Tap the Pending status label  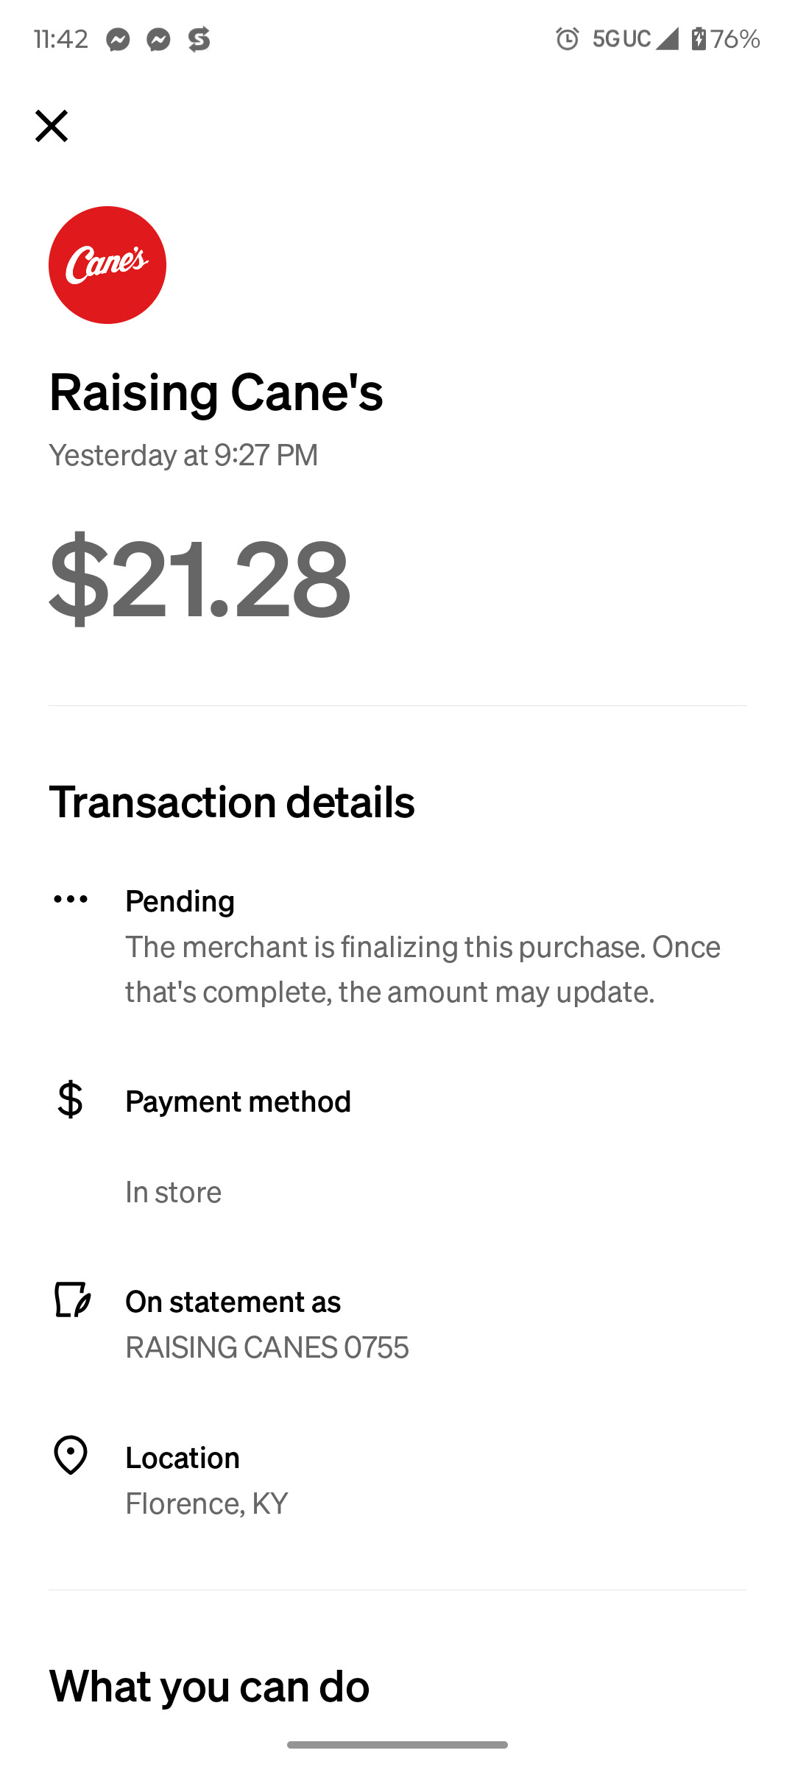pos(180,901)
